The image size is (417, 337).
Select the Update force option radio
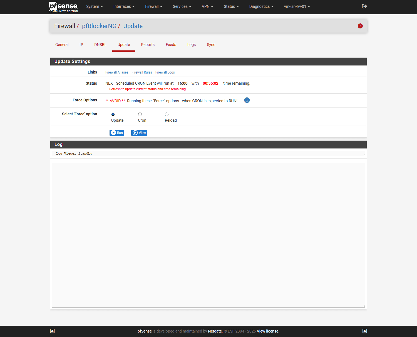click(x=113, y=114)
